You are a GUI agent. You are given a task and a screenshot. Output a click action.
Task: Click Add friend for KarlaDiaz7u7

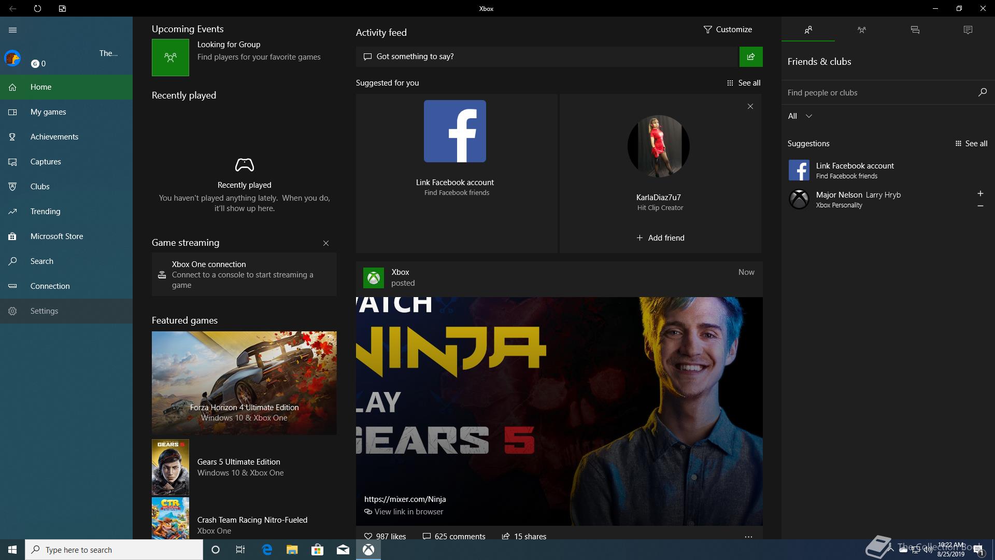[660, 238]
